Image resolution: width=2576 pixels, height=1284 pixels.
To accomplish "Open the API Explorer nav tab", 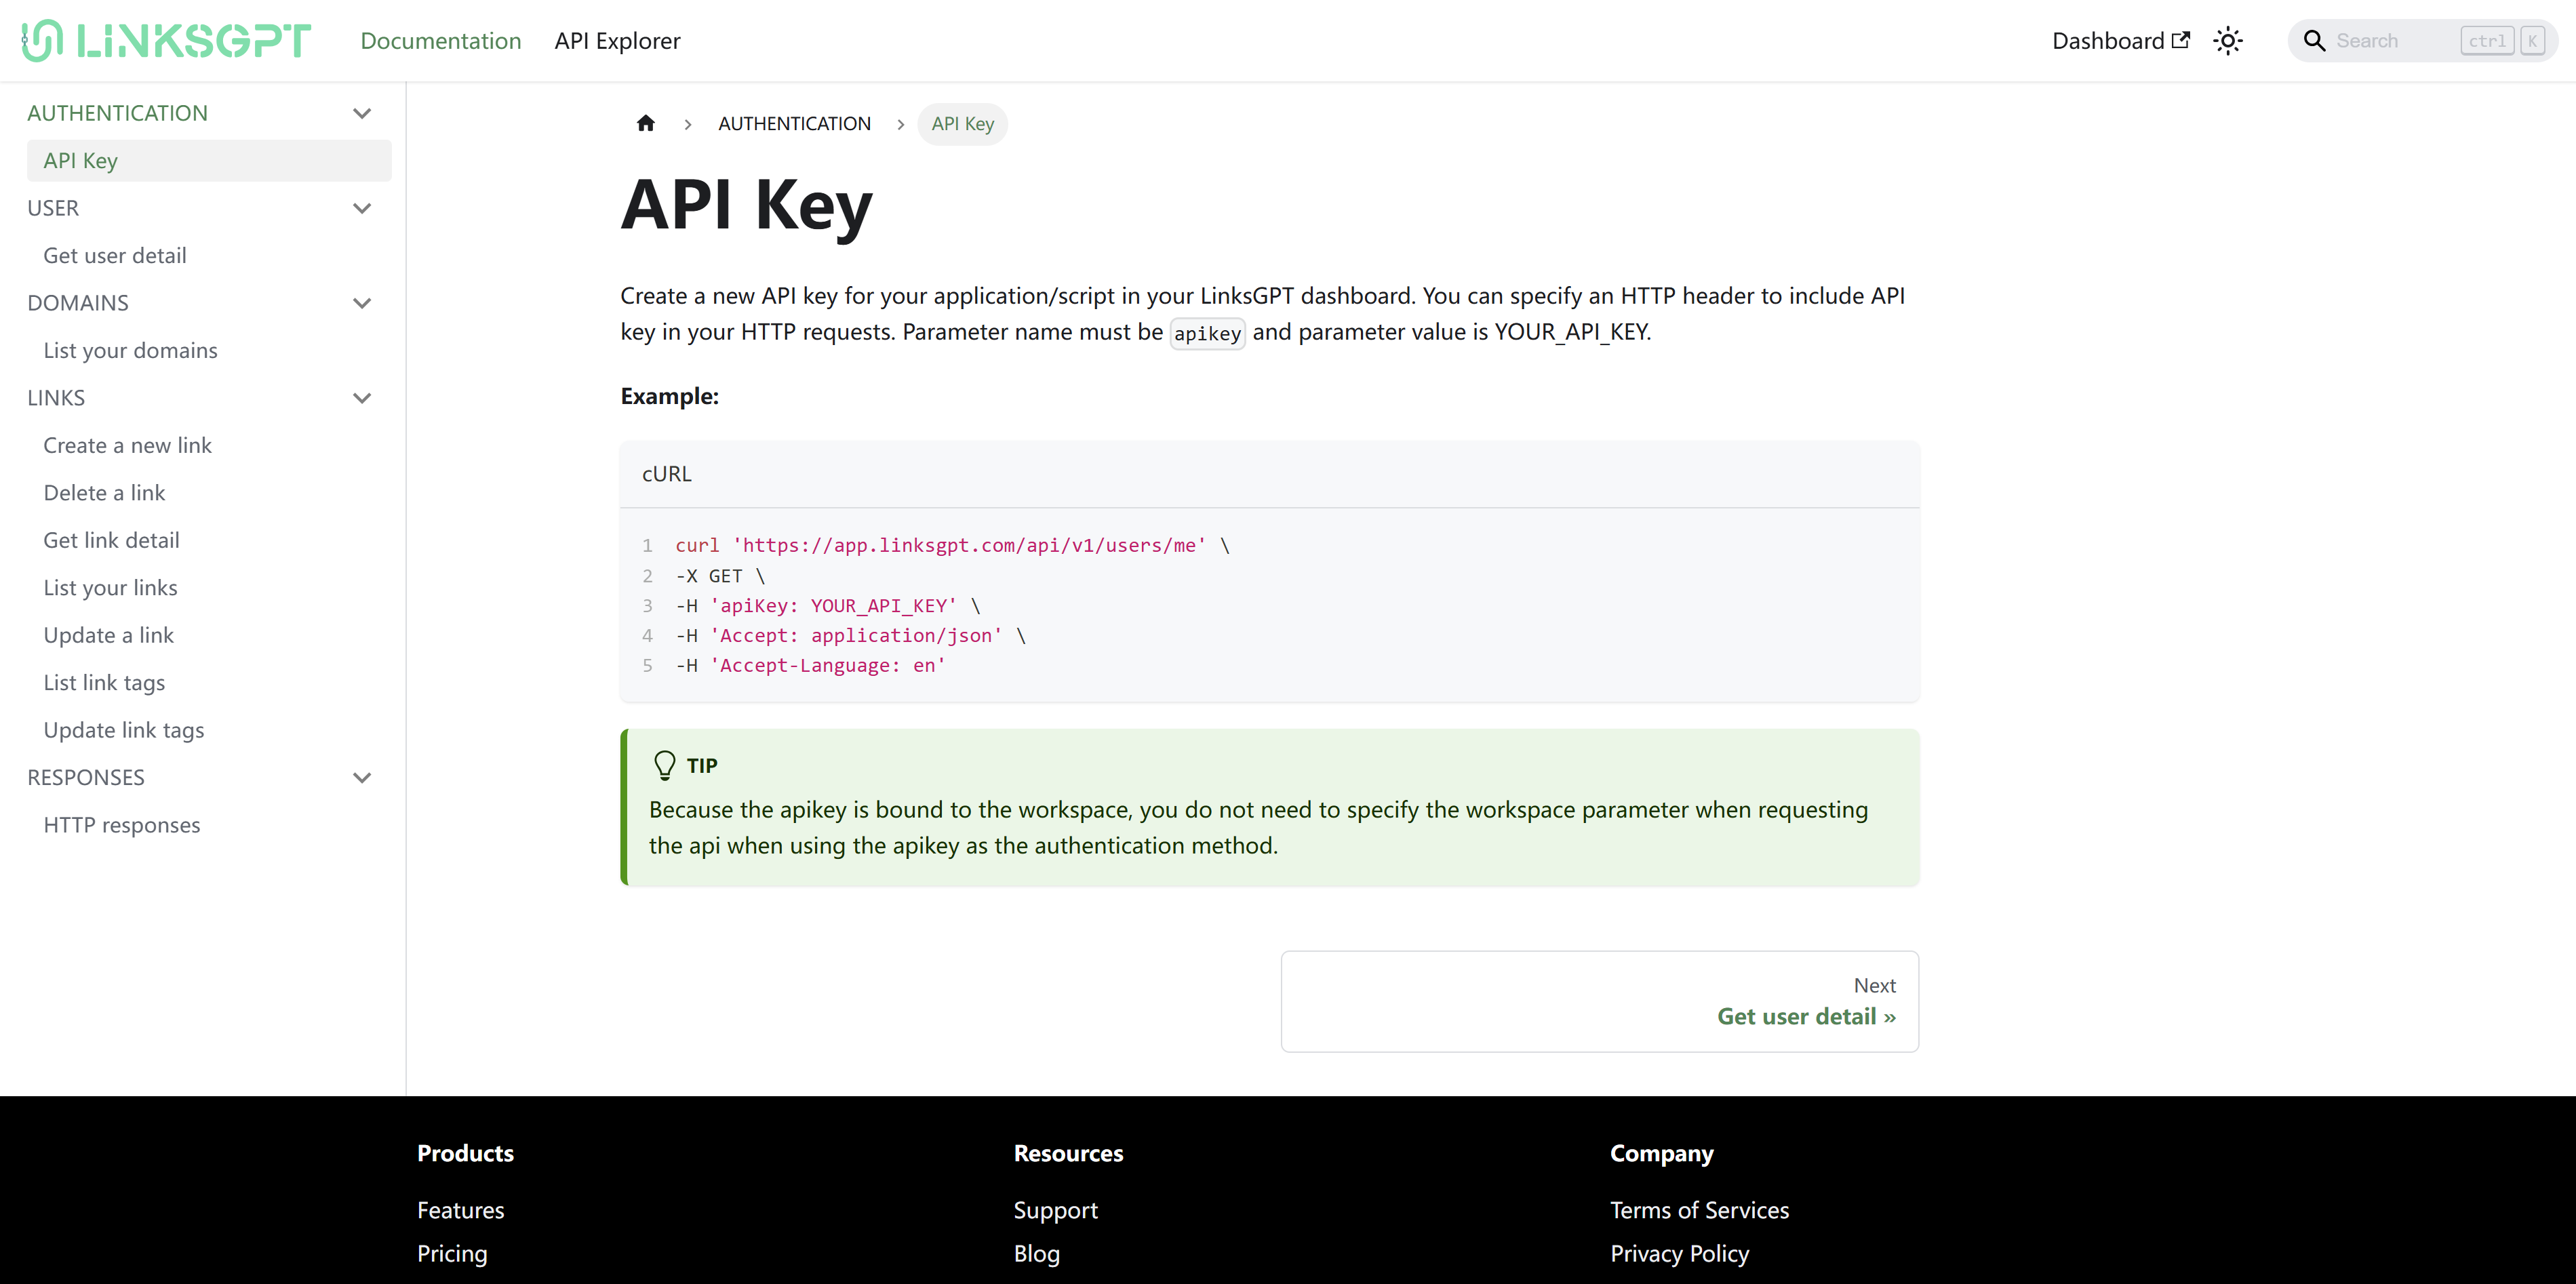I will click(617, 41).
